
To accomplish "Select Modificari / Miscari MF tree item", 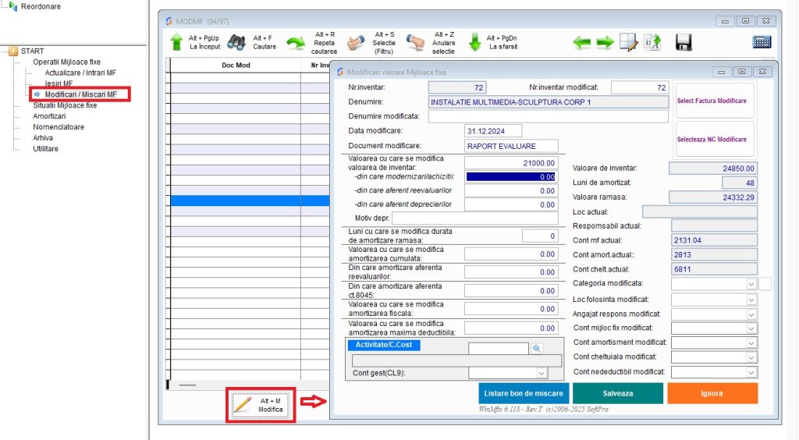I will click(x=80, y=94).
